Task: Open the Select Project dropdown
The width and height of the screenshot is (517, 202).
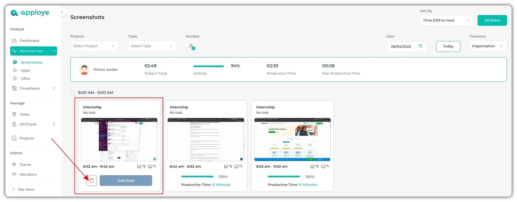Action: pos(94,46)
